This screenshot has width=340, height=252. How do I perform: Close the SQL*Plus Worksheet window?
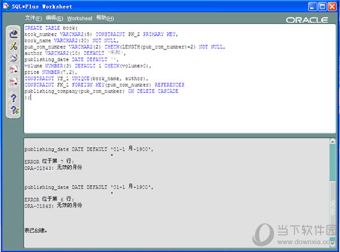(x=332, y=7)
